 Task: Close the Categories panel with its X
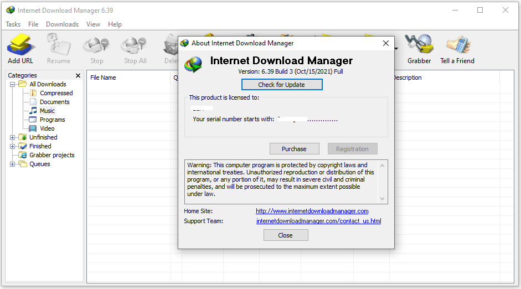78,75
